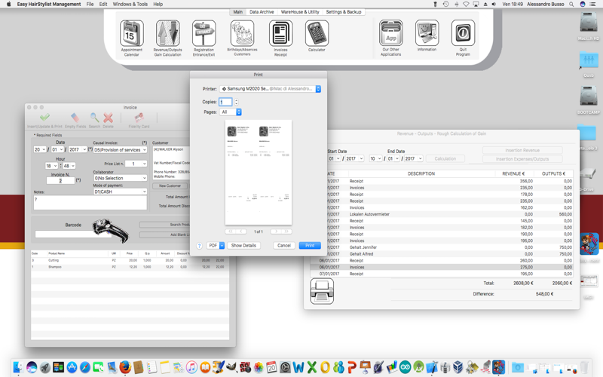Click the Delete red X icon
The width and height of the screenshot is (603, 377).
pyautogui.click(x=108, y=118)
